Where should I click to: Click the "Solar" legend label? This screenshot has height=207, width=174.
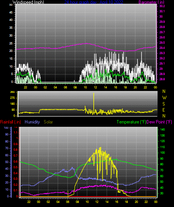tap(48, 122)
